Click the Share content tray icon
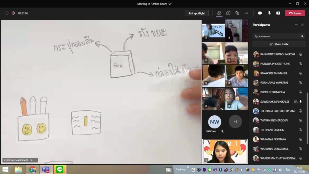 pos(278,13)
